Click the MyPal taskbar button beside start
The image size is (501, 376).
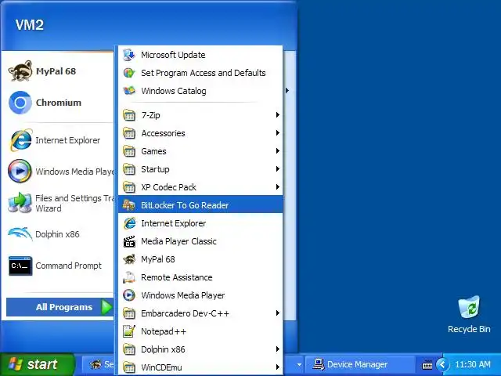pos(99,364)
